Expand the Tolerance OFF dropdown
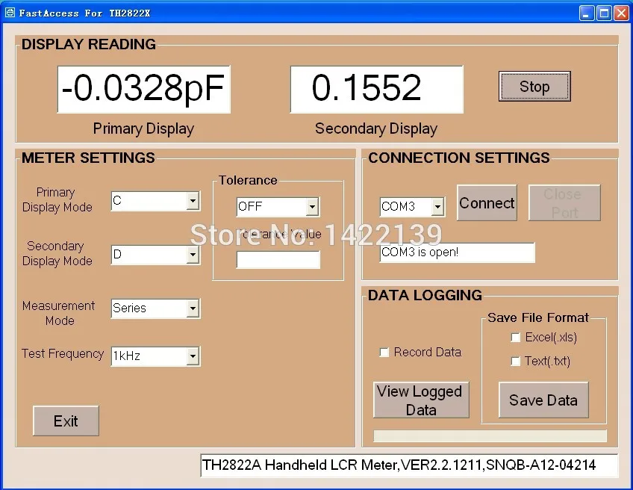Screen dimensions: 633x490 (312, 207)
